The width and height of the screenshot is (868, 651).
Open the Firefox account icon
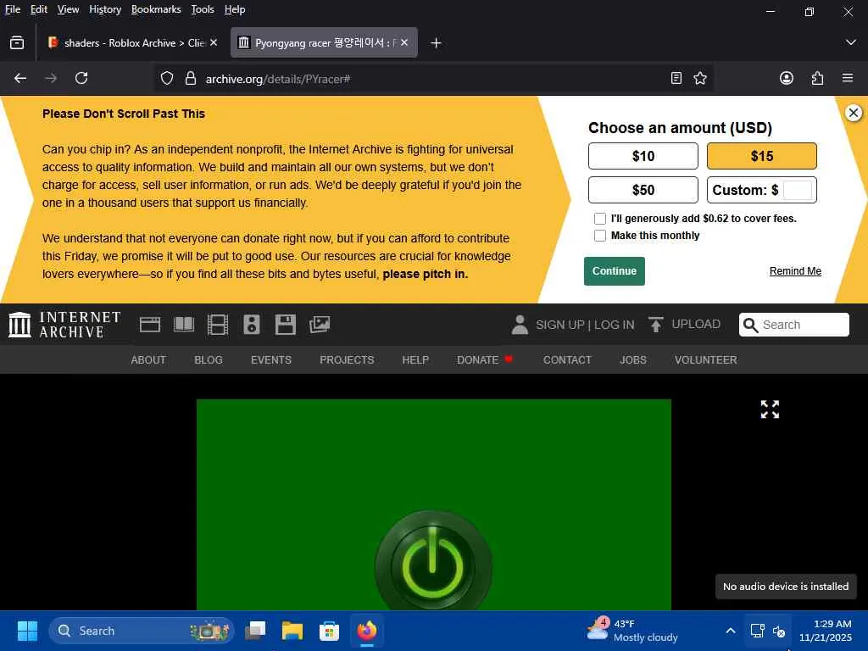tap(786, 78)
